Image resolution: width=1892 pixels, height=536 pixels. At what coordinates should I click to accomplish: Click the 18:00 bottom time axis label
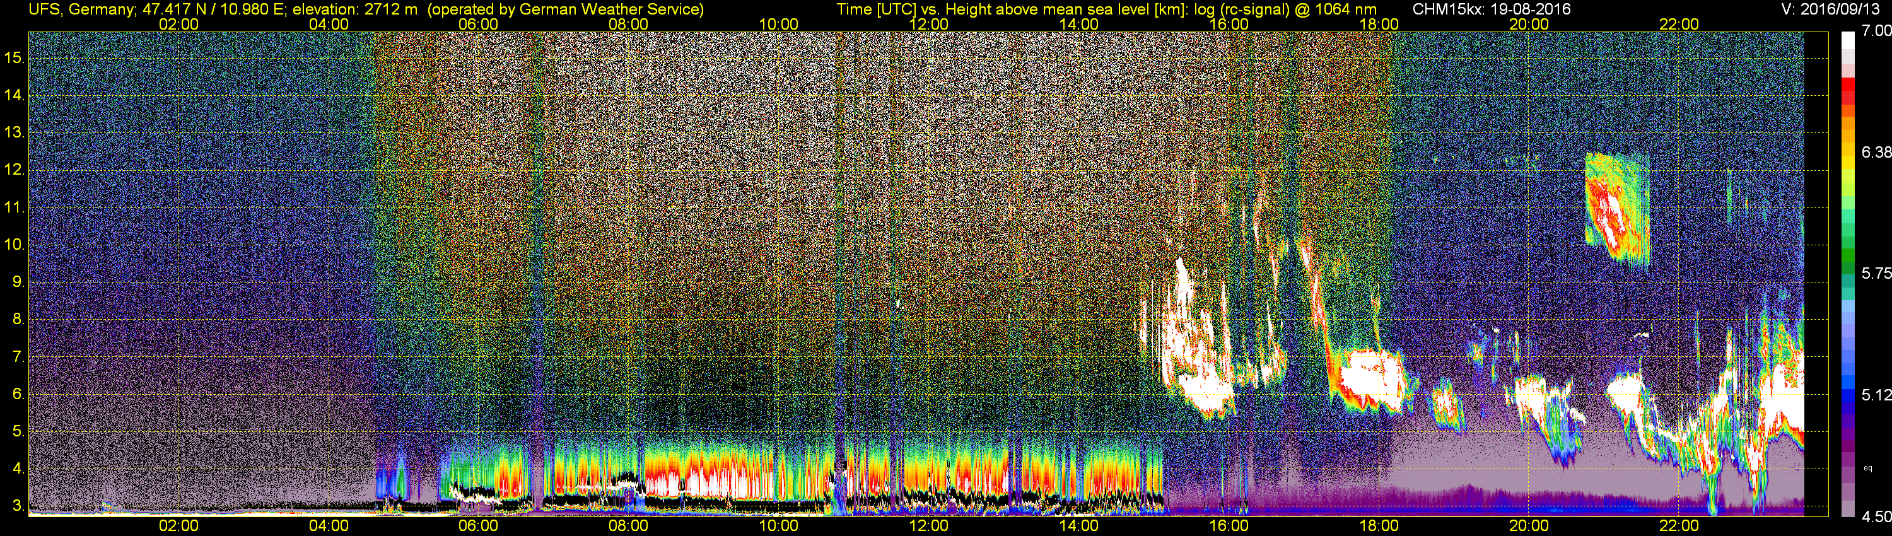coord(1379,526)
